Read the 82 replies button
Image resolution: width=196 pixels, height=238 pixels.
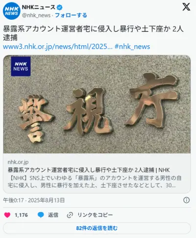97,228
